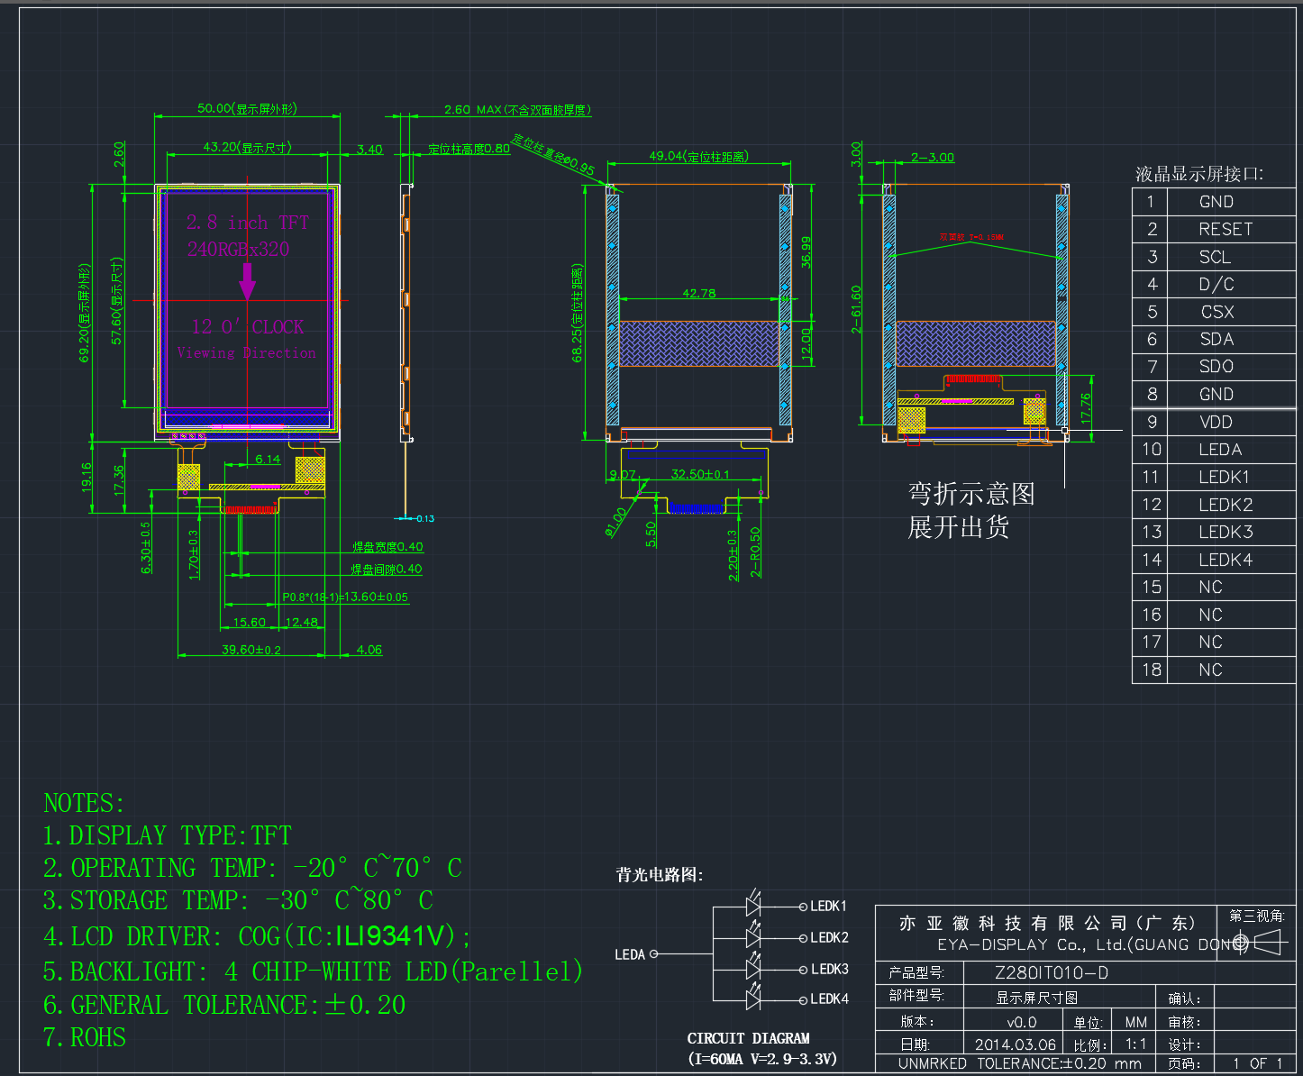
Task: Select the 17.76 dimension on folded view
Action: (1086, 408)
